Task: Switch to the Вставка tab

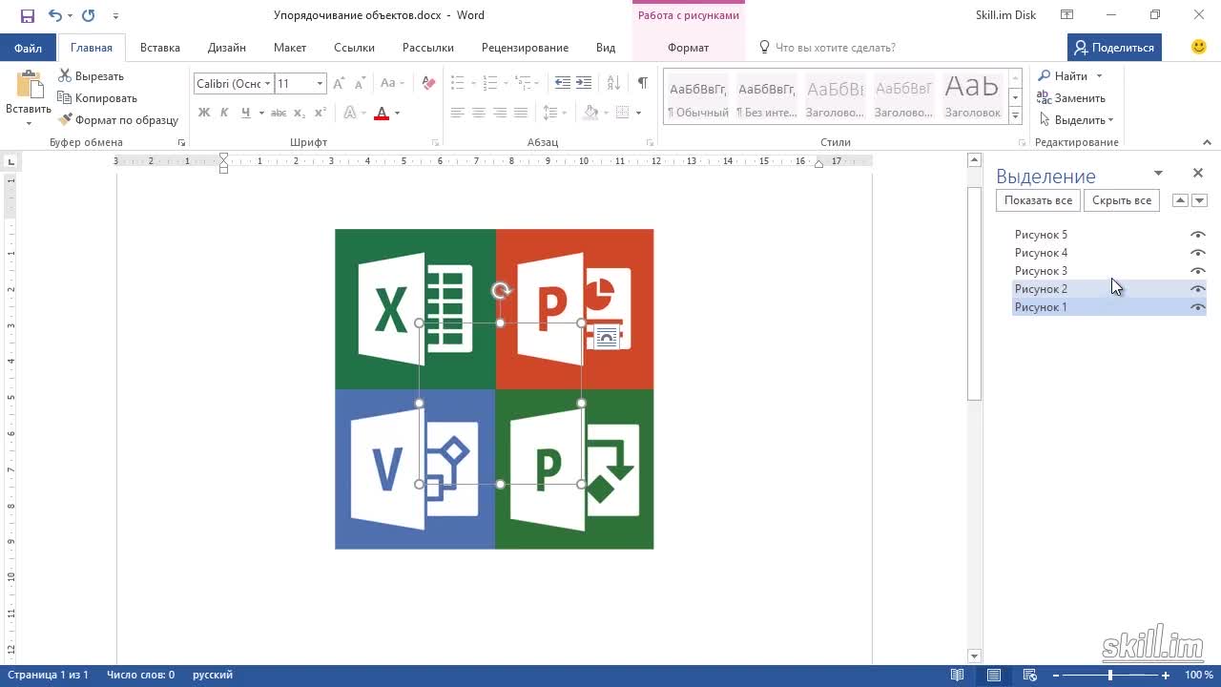Action: point(160,48)
